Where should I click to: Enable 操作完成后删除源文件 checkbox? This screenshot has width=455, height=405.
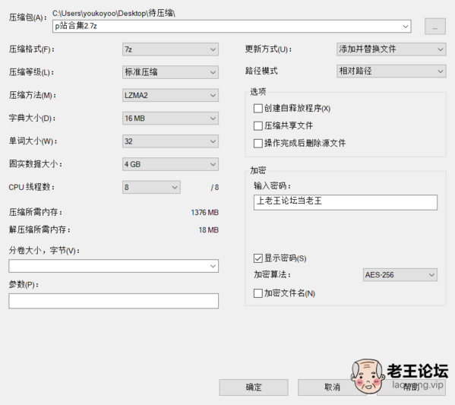(258, 143)
